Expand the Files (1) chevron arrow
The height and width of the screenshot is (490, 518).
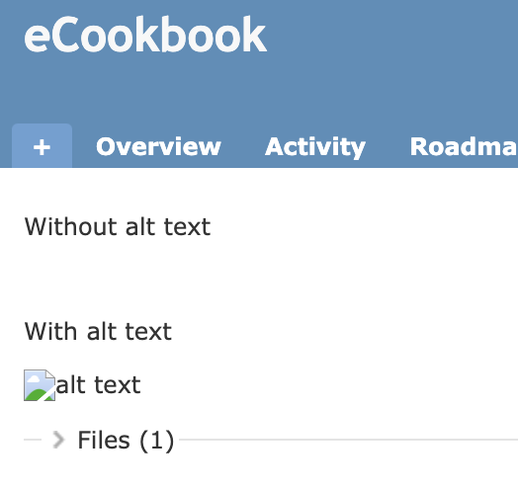58,440
